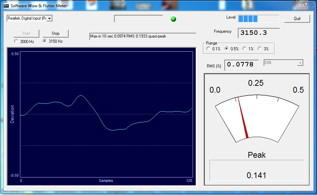Click the 125 samples axis value
The image size is (317, 195).
[189, 181]
